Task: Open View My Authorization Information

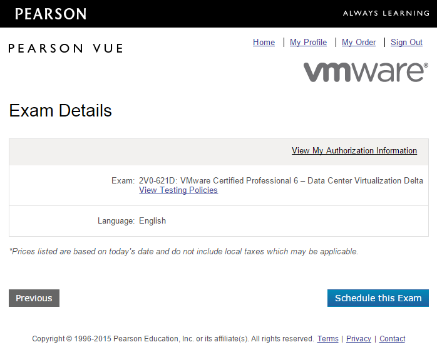Action: (x=354, y=150)
